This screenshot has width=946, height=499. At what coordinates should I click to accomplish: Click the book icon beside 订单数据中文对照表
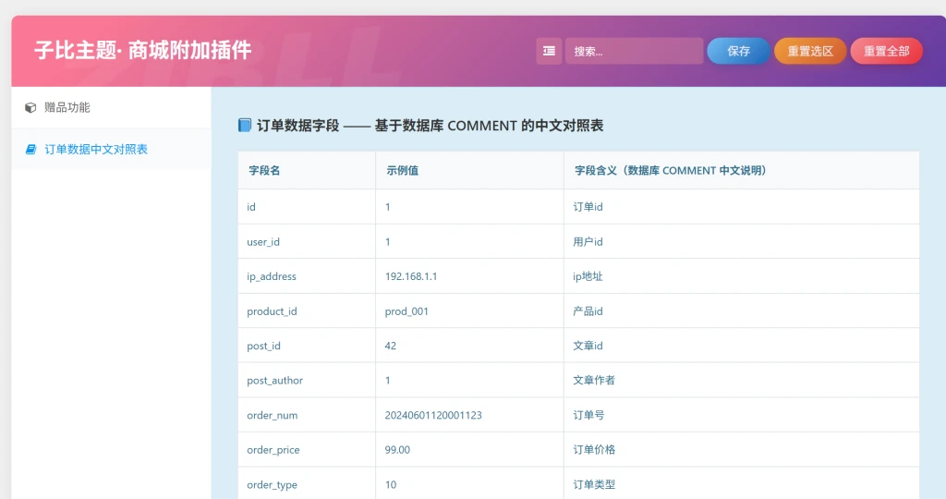(30, 149)
